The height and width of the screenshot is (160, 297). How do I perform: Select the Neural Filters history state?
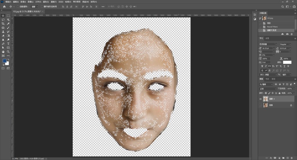[x=272, y=27]
